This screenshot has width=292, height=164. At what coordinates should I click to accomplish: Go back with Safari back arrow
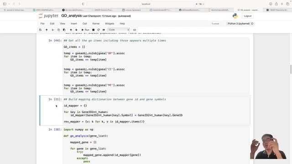point(14,4)
